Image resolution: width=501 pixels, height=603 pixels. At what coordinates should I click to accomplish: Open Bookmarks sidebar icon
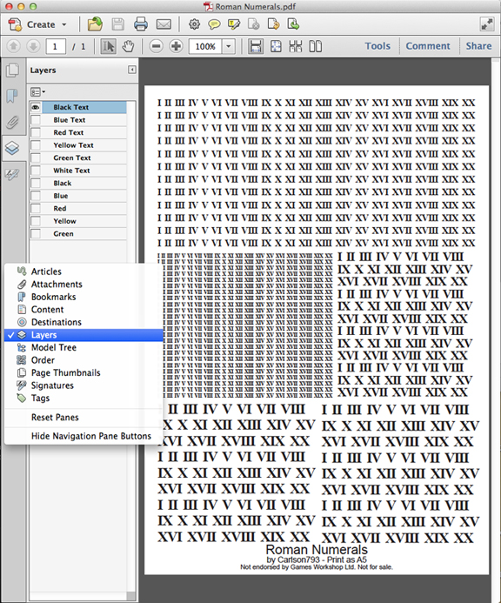click(x=12, y=96)
